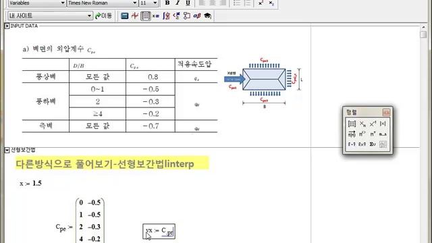This screenshot has height=243, width=432.
Task: Click the 이동 go button
Action: point(103,16)
